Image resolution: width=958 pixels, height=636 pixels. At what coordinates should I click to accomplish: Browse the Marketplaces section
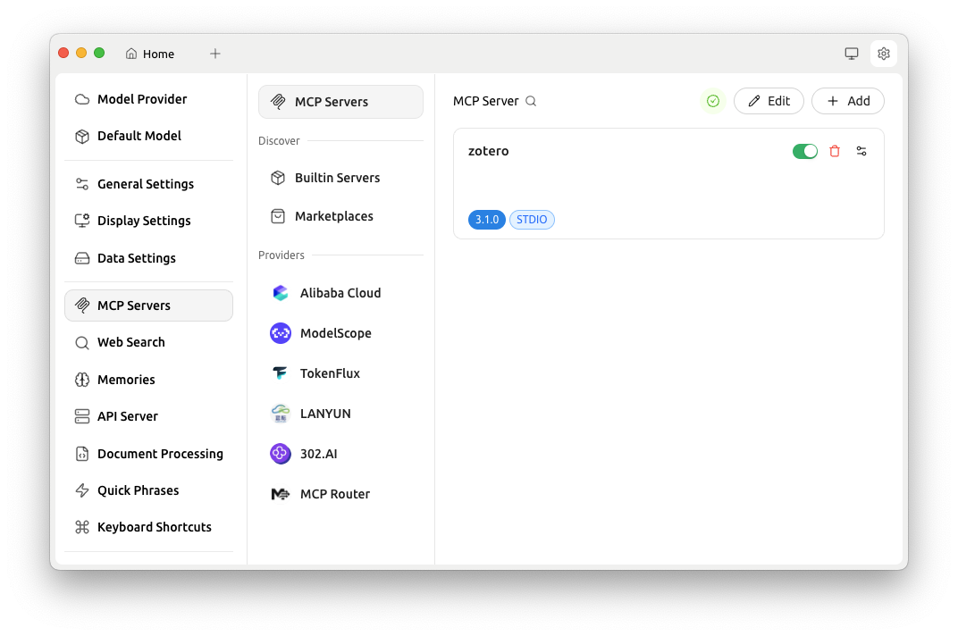tap(333, 216)
